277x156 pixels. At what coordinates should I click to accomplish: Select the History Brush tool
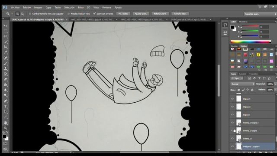(x=6, y=74)
